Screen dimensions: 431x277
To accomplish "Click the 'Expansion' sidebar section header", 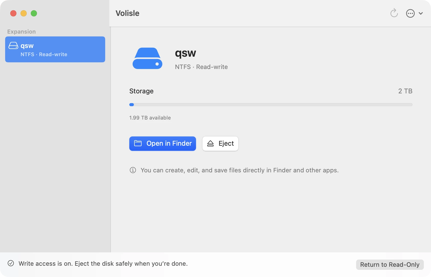I will coord(22,32).
